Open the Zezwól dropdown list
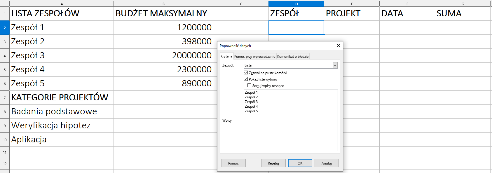Screen dimensions: 492x173 (335, 65)
